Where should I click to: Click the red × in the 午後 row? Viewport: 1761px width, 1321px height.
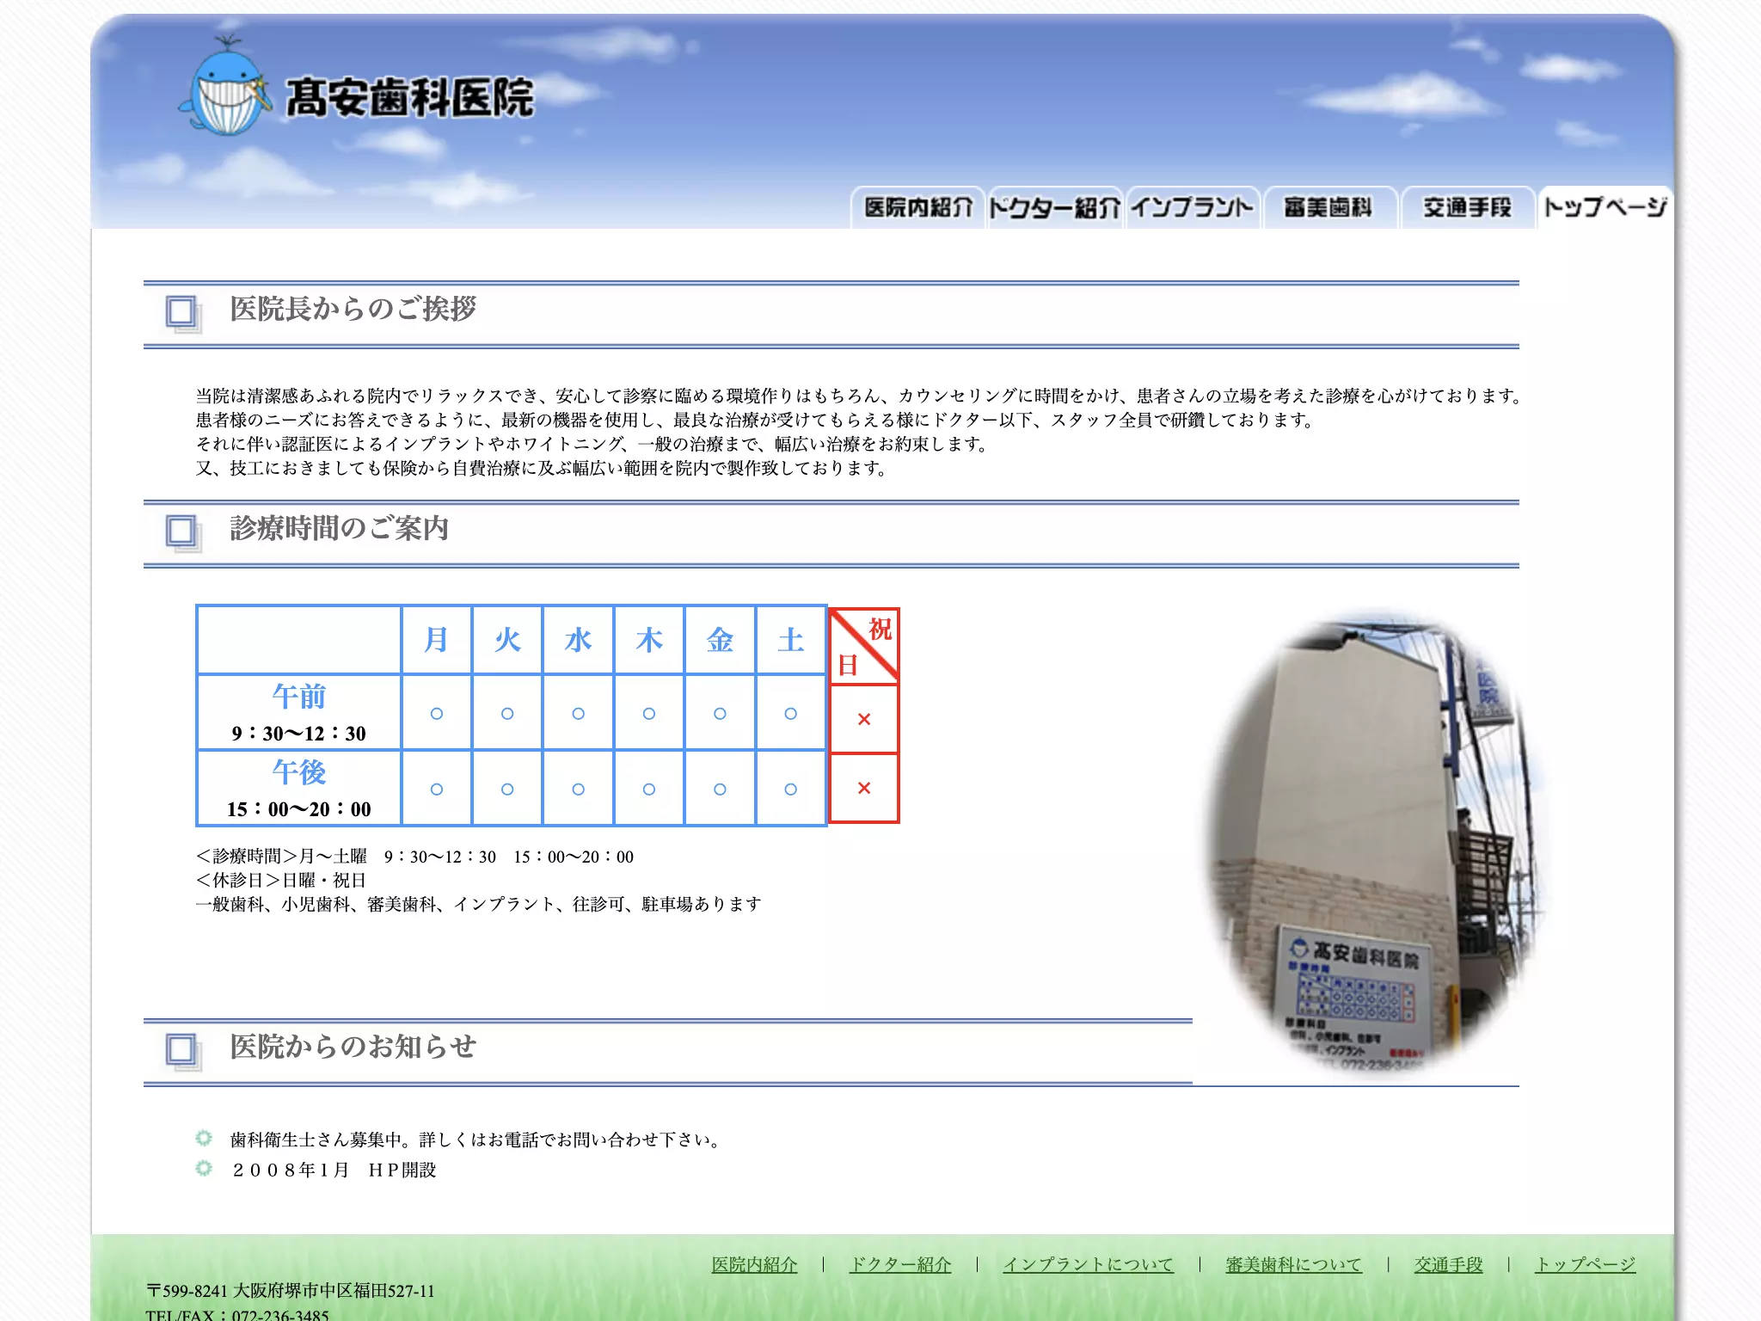864,788
